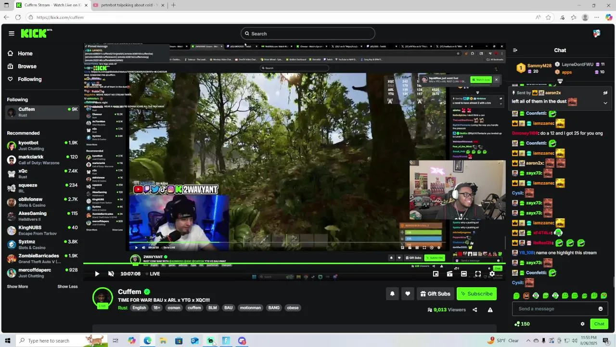Click the Kick logo

click(37, 33)
